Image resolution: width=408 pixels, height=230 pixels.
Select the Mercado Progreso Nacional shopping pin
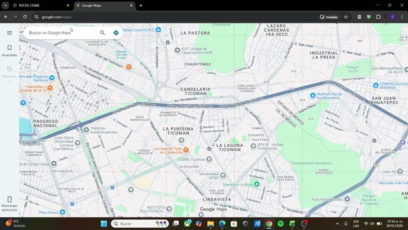52,77
